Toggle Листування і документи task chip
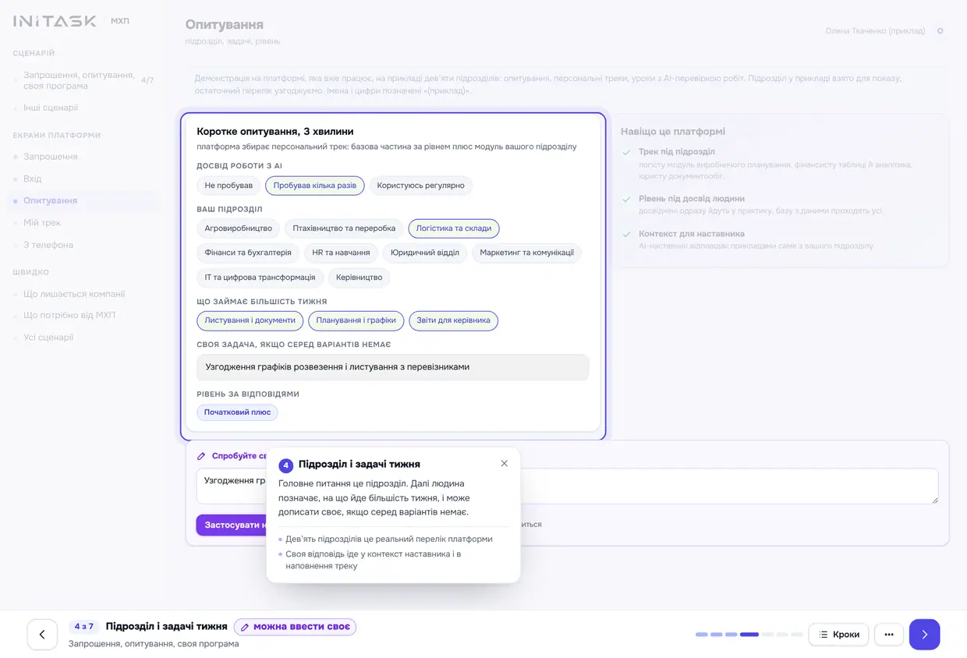This screenshot has height=658, width=967. (250, 320)
